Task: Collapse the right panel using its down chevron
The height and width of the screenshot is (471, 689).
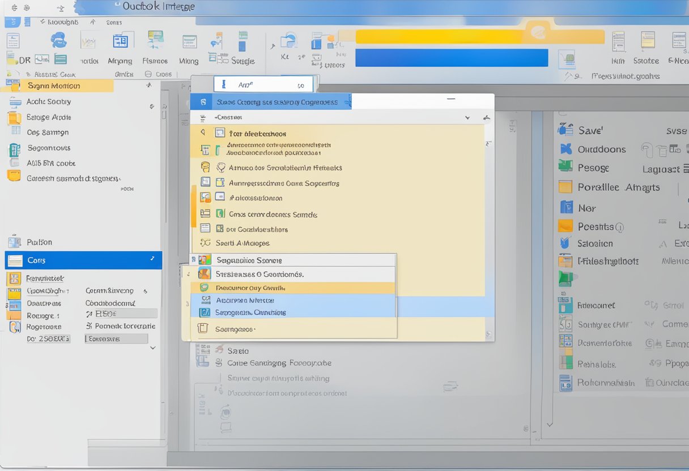Action: click(x=549, y=423)
